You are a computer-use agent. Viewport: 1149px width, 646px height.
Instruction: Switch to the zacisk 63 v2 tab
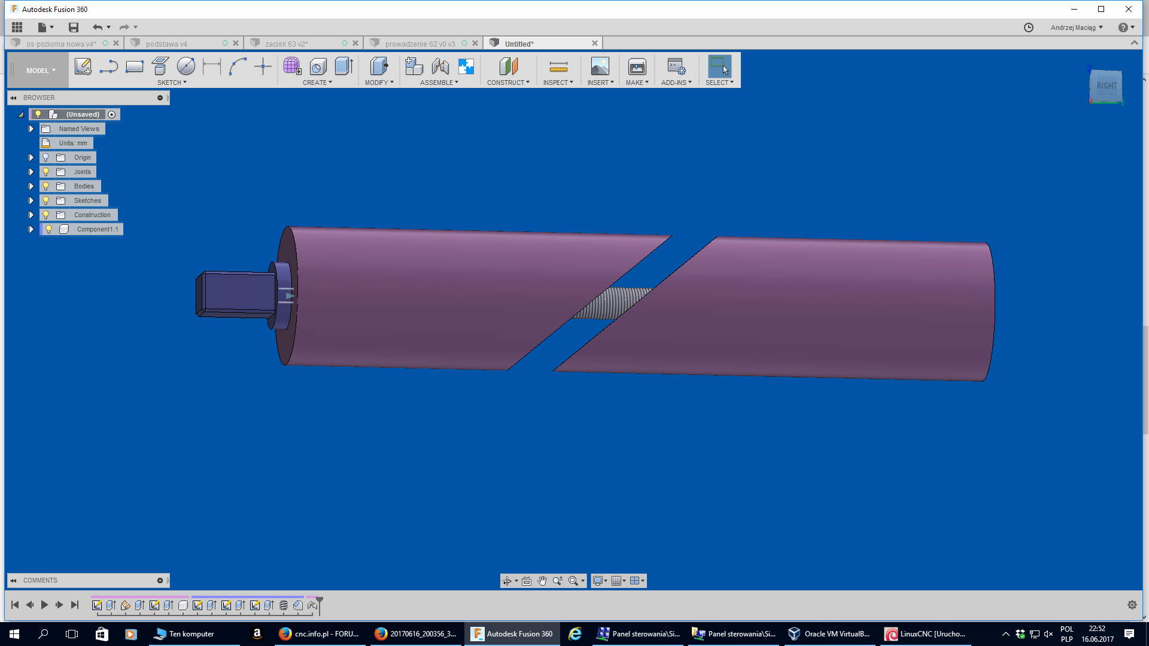[286, 44]
